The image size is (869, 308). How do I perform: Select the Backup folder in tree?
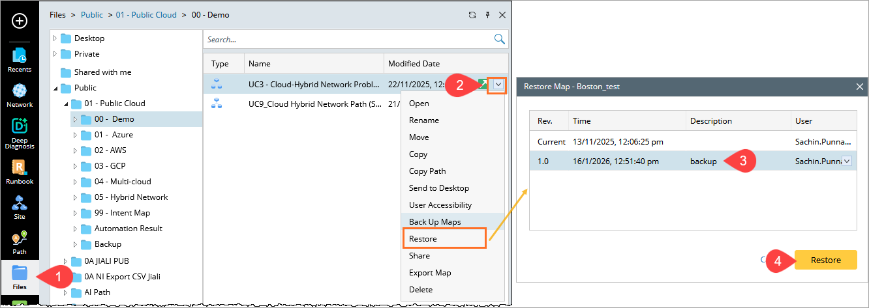108,244
